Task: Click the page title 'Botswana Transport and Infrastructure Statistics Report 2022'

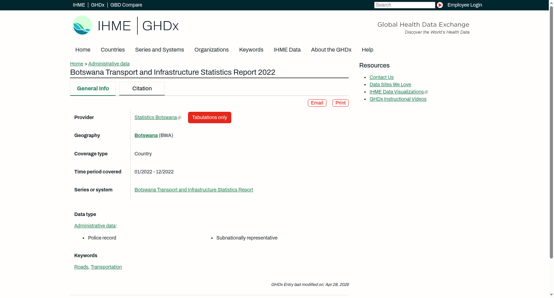Action: [172, 72]
